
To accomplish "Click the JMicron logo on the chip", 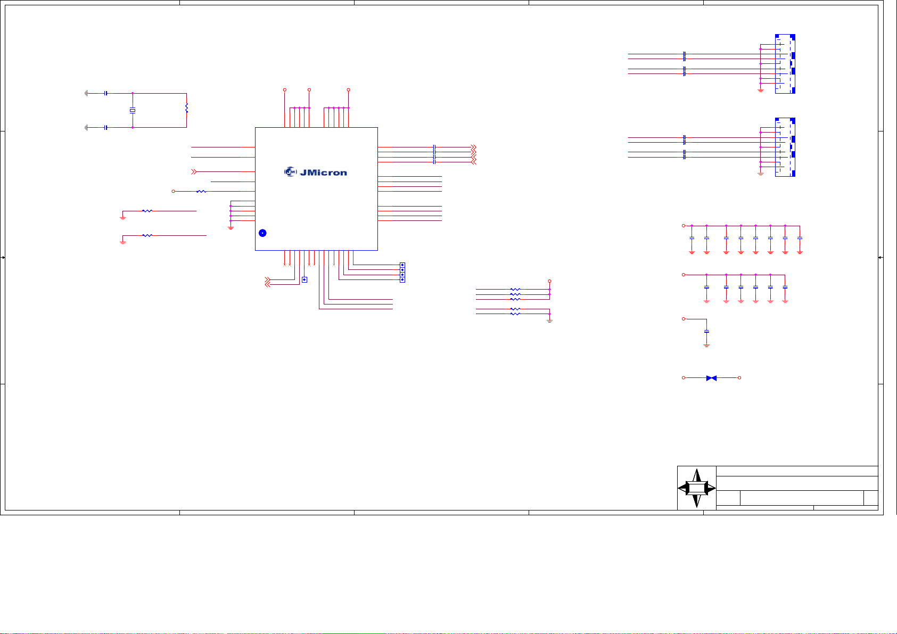I will (x=316, y=172).
